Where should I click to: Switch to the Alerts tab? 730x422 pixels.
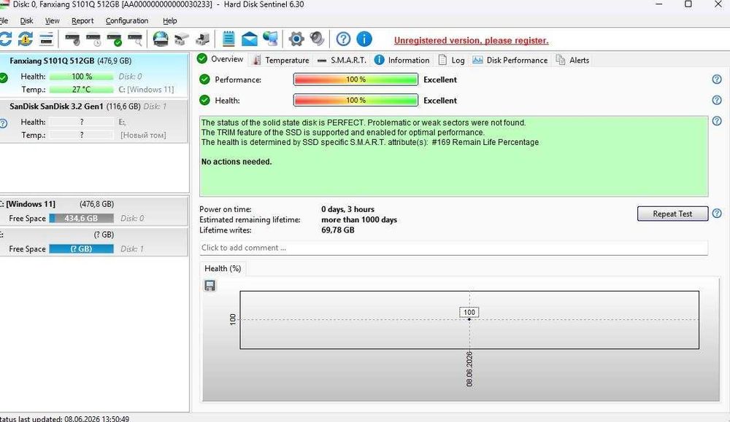point(572,60)
